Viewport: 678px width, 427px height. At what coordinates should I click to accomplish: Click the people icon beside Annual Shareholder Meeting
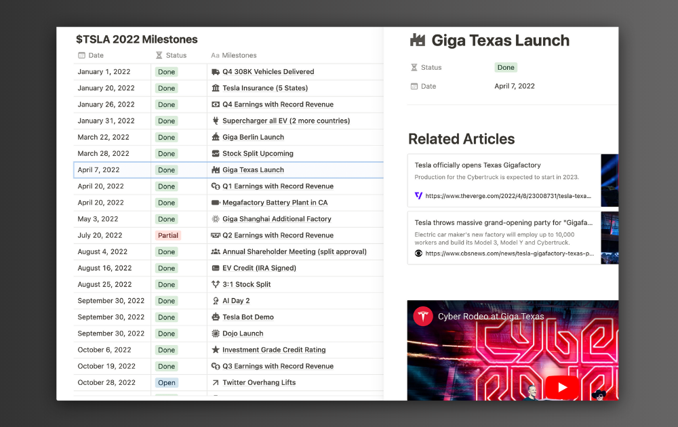[216, 251]
